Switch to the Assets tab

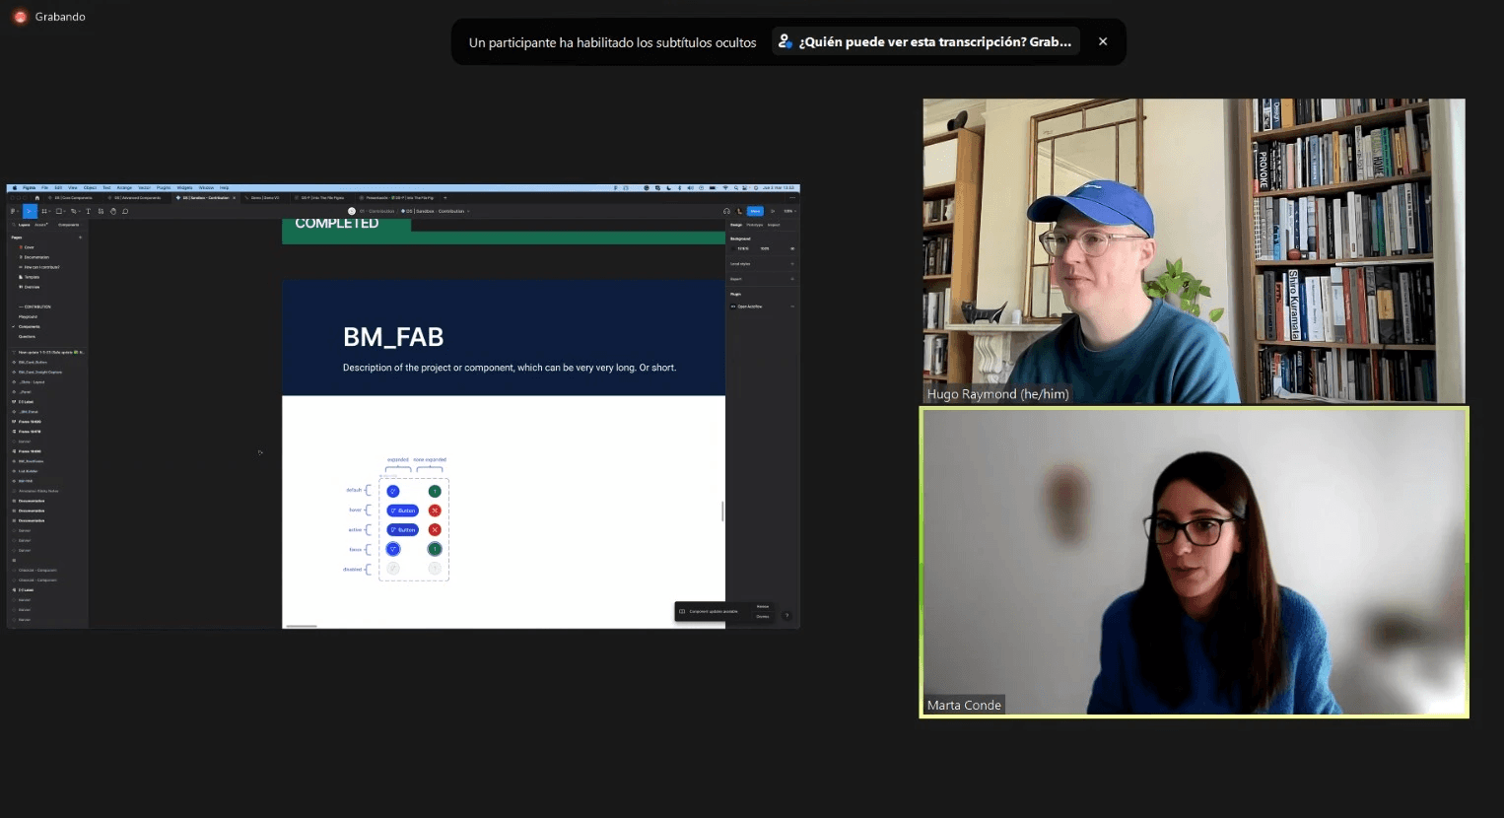40,225
